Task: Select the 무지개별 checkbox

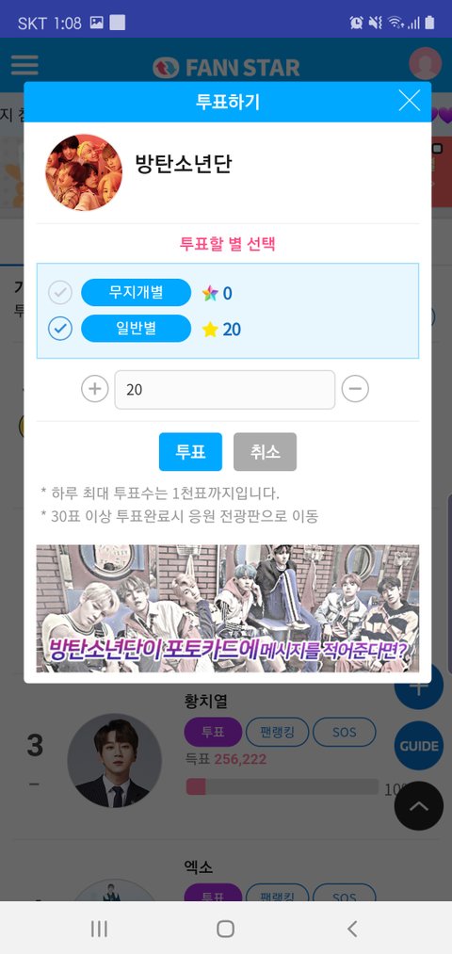Action: pyautogui.click(x=60, y=293)
